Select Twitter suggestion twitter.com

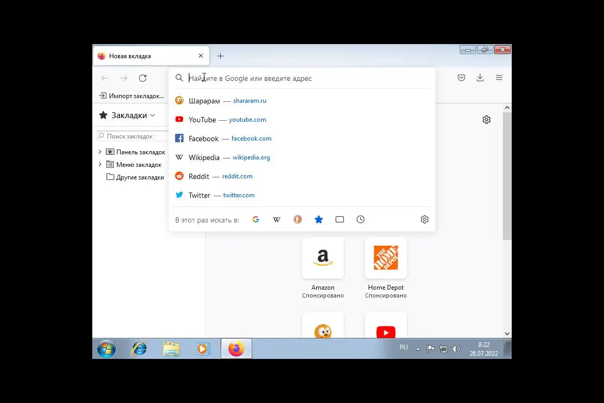[302, 195]
